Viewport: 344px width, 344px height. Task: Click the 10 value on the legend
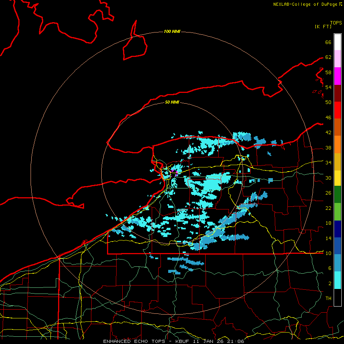click(328, 253)
